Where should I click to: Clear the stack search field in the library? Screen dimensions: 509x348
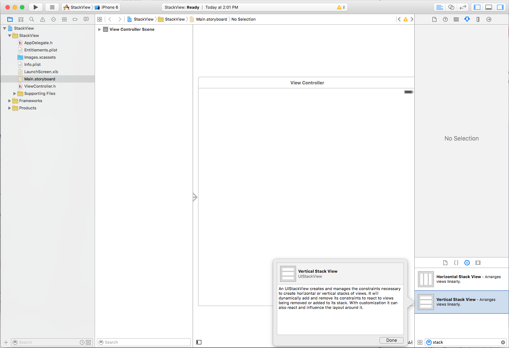point(503,342)
